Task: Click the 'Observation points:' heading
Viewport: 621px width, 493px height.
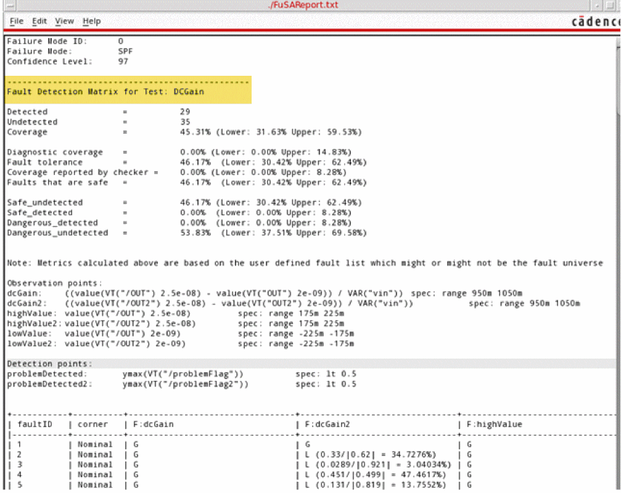Action: coord(54,283)
